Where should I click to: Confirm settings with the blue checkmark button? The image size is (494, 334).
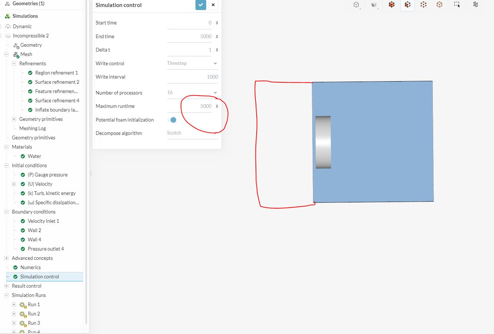point(201,5)
